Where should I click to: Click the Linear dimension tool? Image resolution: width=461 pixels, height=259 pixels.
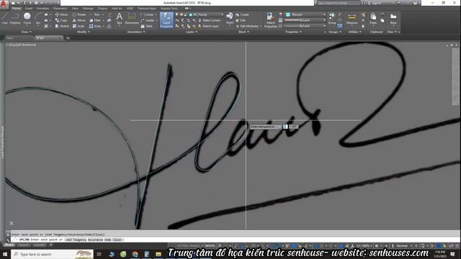point(147,14)
